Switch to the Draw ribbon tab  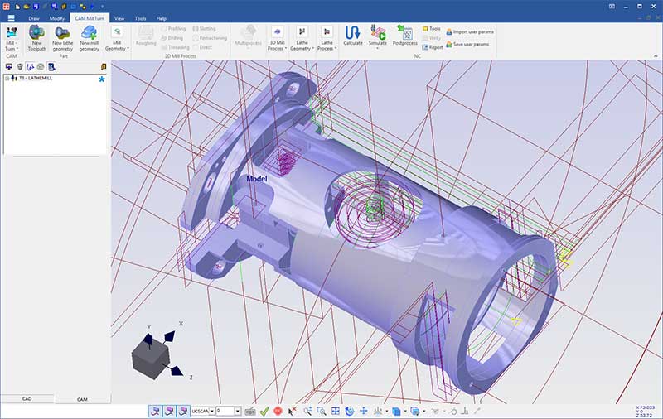pos(34,17)
